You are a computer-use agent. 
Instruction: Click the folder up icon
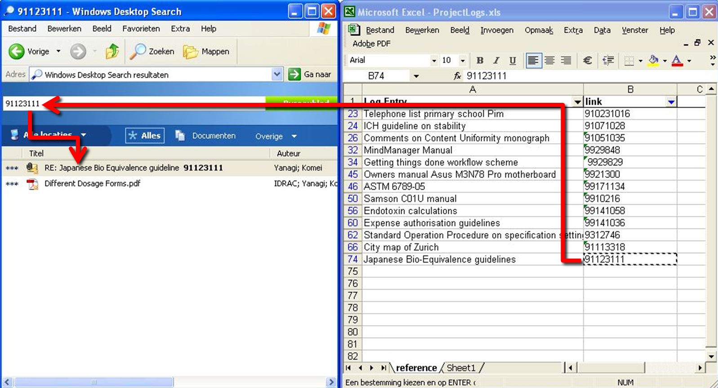pos(112,52)
